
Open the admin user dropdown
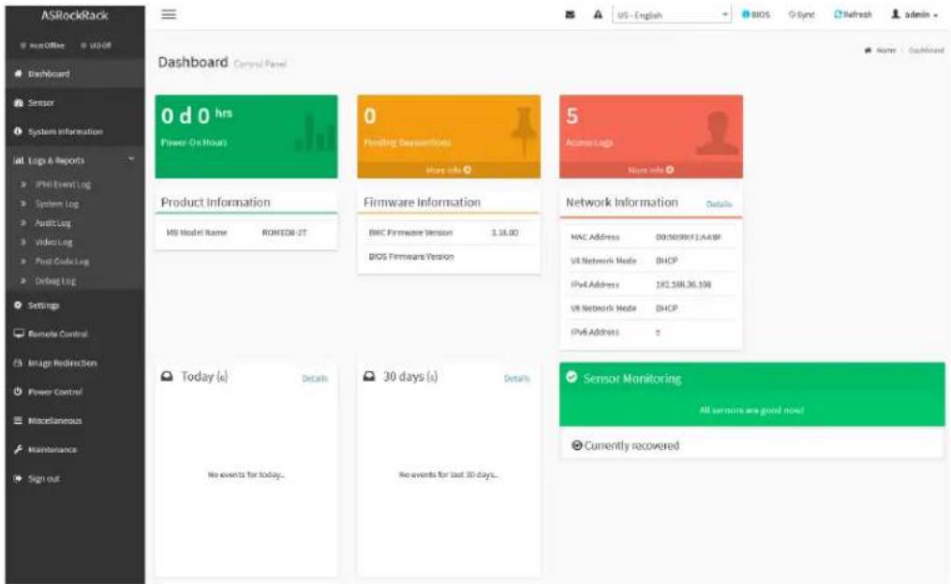point(914,15)
